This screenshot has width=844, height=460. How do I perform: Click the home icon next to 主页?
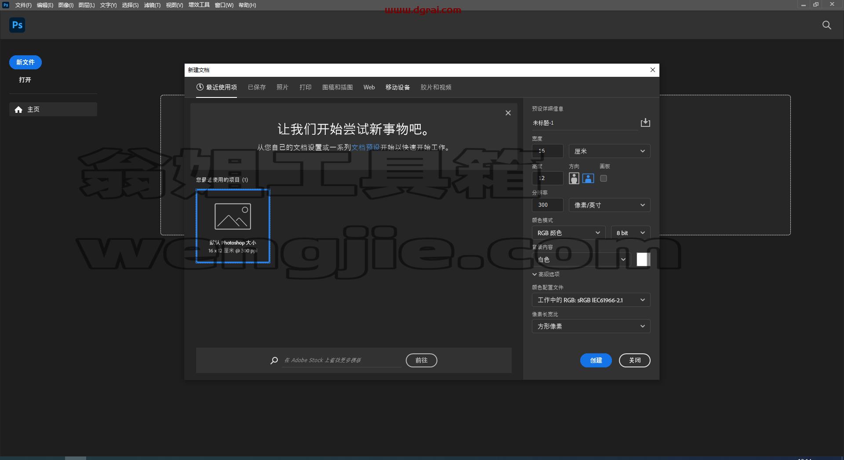[18, 109]
